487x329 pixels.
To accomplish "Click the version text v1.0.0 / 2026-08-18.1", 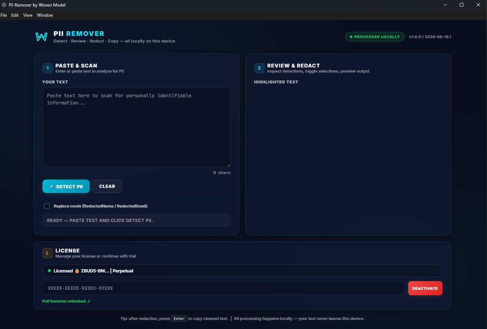I will [x=430, y=37].
